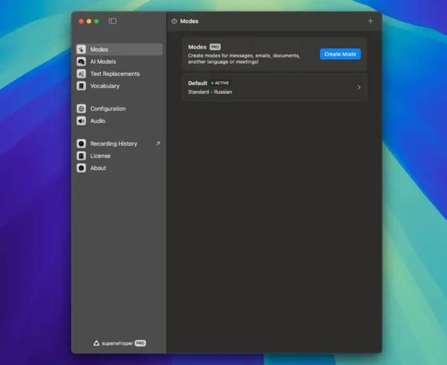Click the Standard - Russian subtitle

(210, 92)
